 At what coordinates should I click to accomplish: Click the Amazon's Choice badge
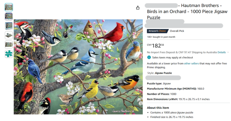tap(157, 31)
